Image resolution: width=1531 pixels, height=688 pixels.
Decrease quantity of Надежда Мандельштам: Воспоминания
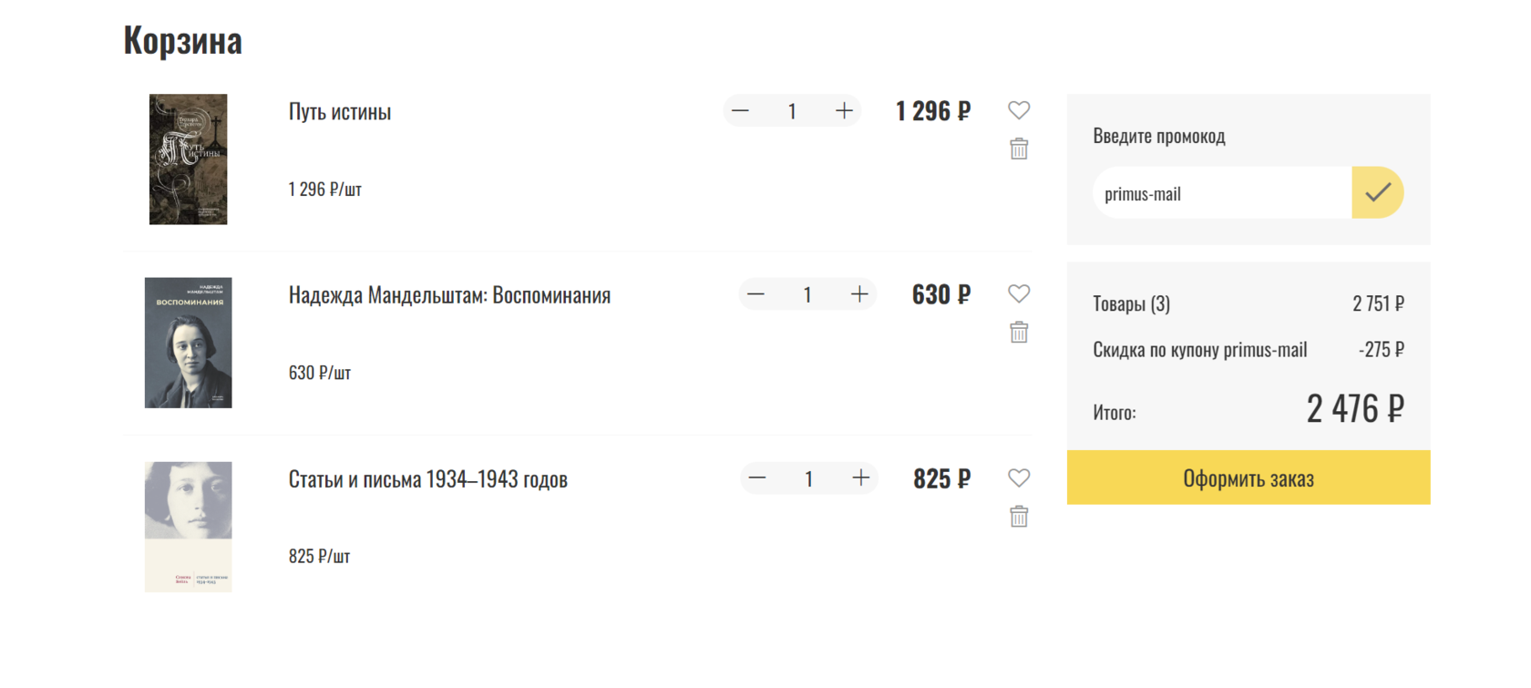pyautogui.click(x=755, y=294)
